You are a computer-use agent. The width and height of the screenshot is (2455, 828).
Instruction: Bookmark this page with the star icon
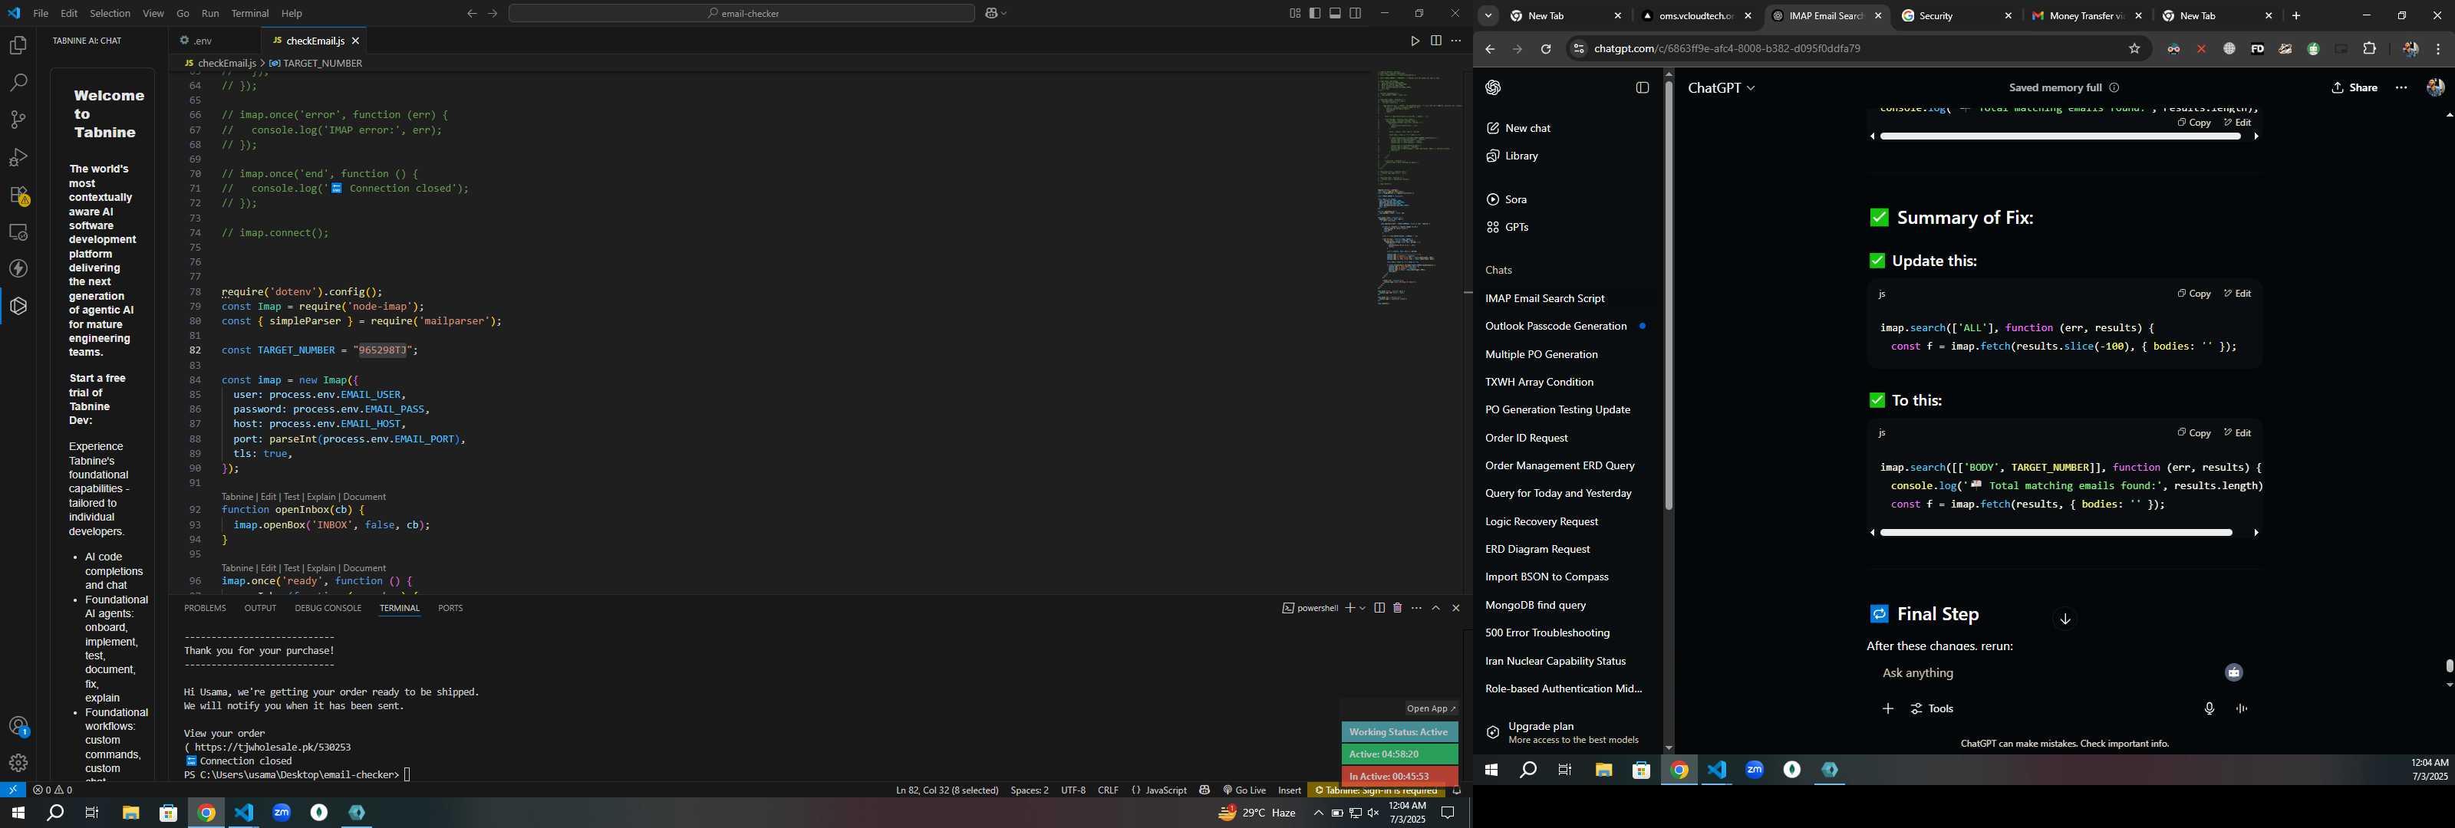(2134, 50)
